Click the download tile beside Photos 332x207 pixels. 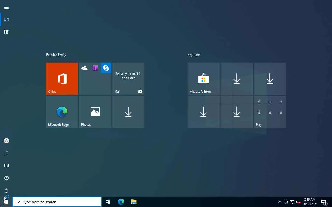[x=128, y=112]
